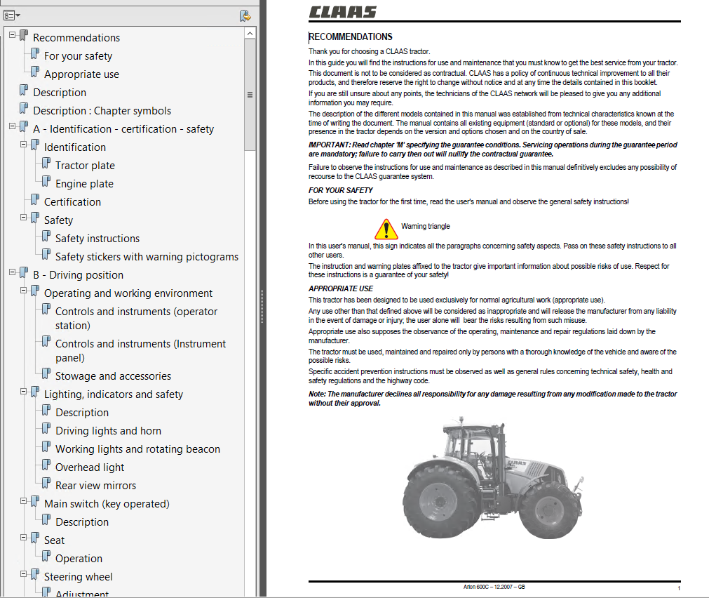Open the Certification bookmark

[72, 202]
